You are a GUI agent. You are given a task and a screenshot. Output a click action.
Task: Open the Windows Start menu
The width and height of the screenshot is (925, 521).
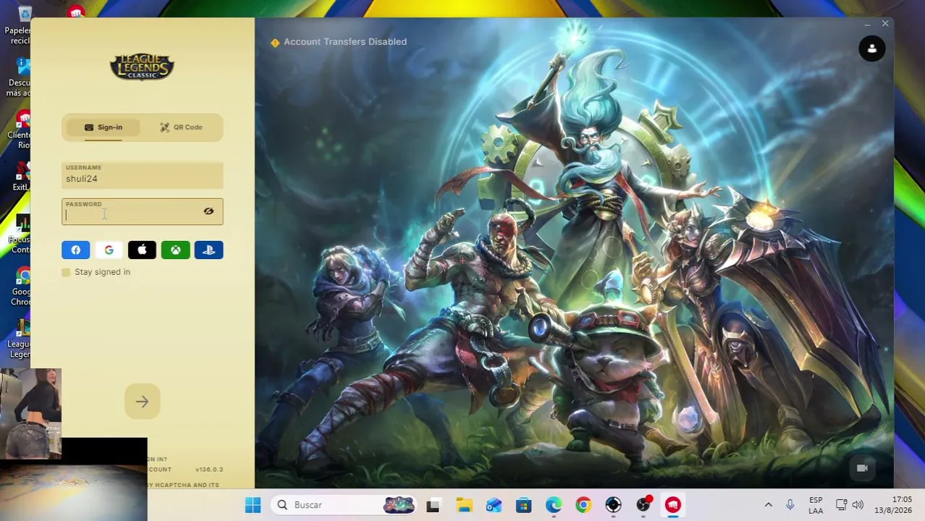pos(253,505)
